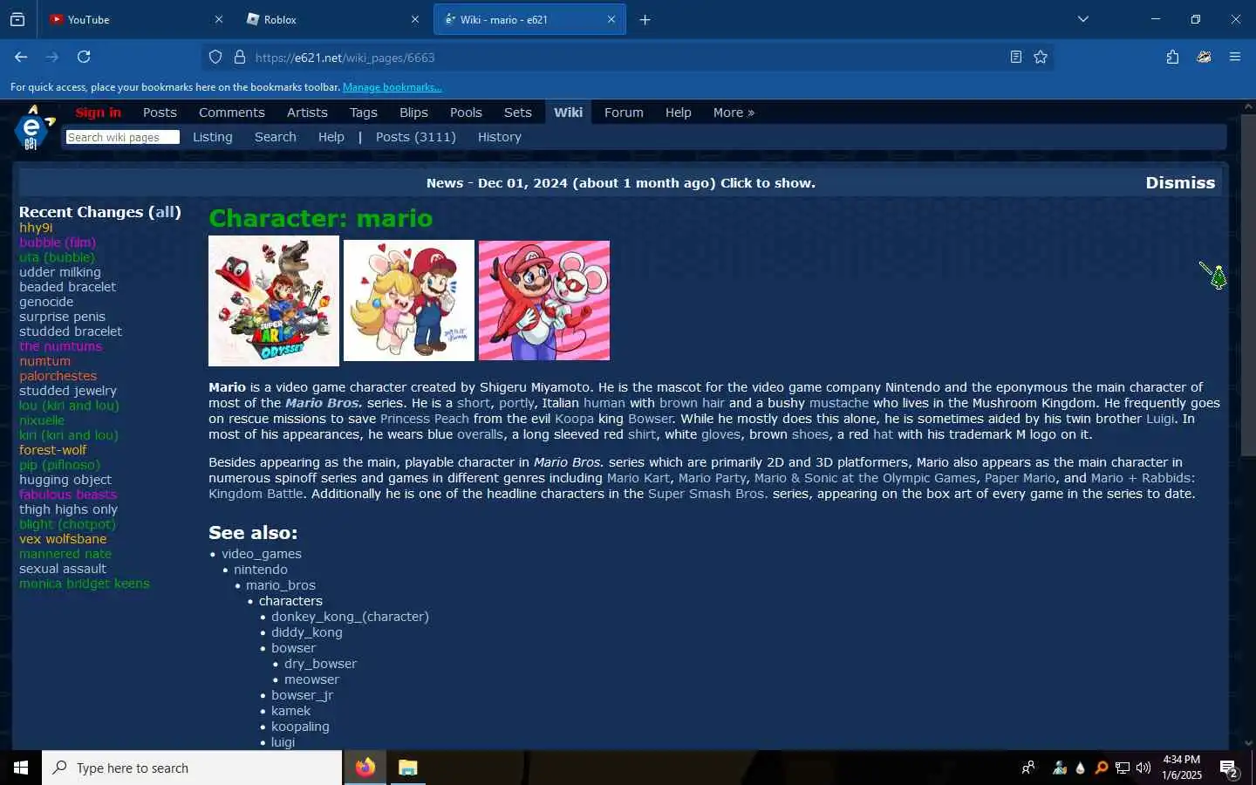Click the site padlock icon
The image size is (1256, 785).
[x=240, y=58]
